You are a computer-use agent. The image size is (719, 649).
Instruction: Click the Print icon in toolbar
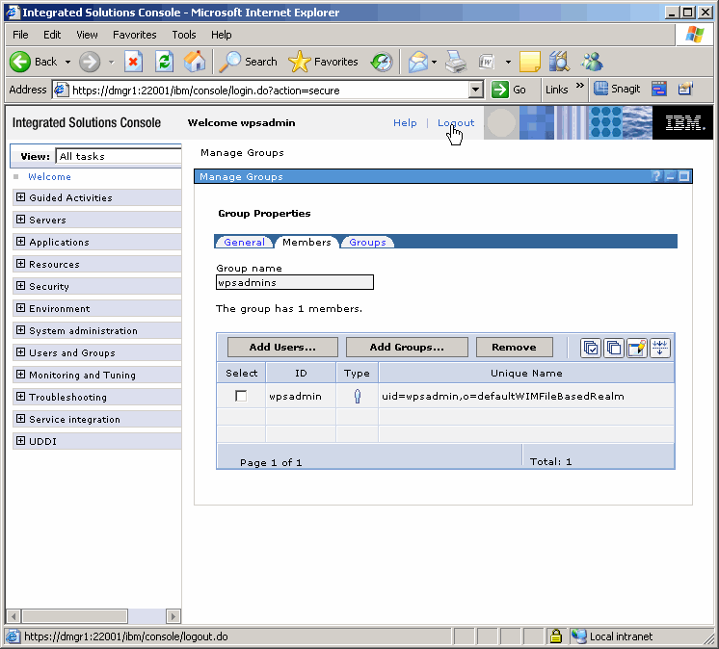click(x=456, y=62)
